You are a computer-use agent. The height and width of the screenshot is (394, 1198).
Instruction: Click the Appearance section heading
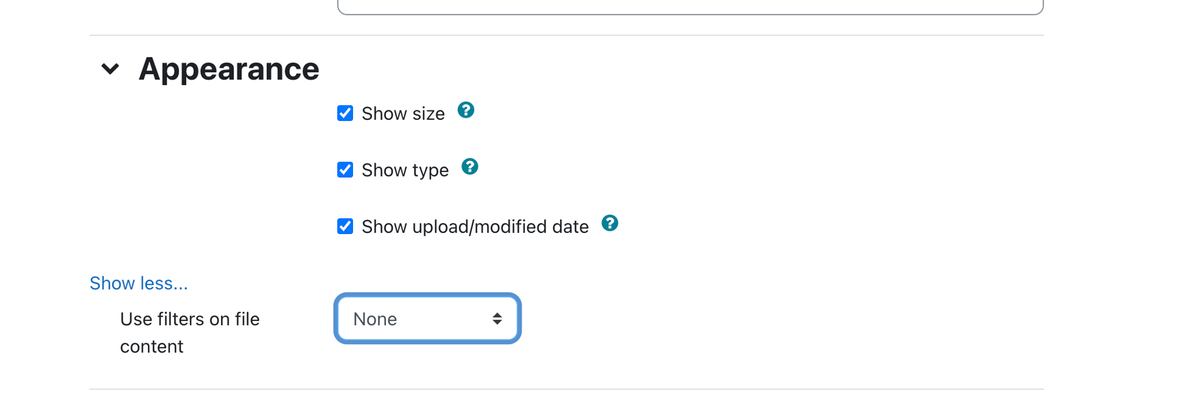[x=228, y=69]
